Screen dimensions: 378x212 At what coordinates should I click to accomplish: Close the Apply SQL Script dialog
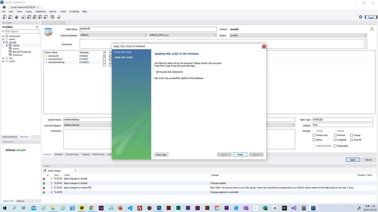click(264, 47)
